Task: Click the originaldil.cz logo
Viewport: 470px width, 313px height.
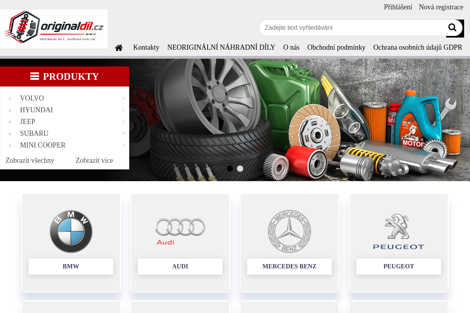Action: [54, 29]
